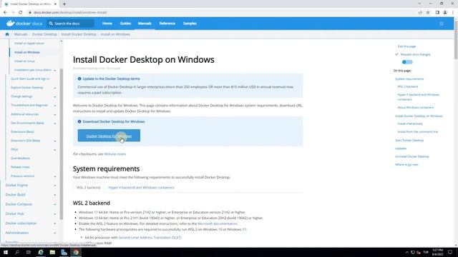Select the WSL 2 backend tab
Image resolution: width=458 pixels, height=257 pixels.
(x=88, y=187)
